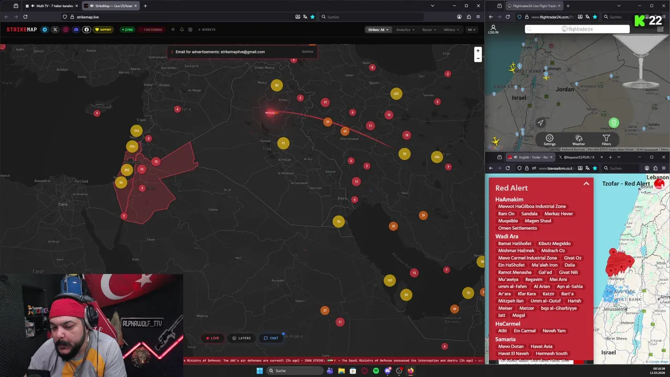
Task: Open the Recon dropdown
Action: coord(429,30)
